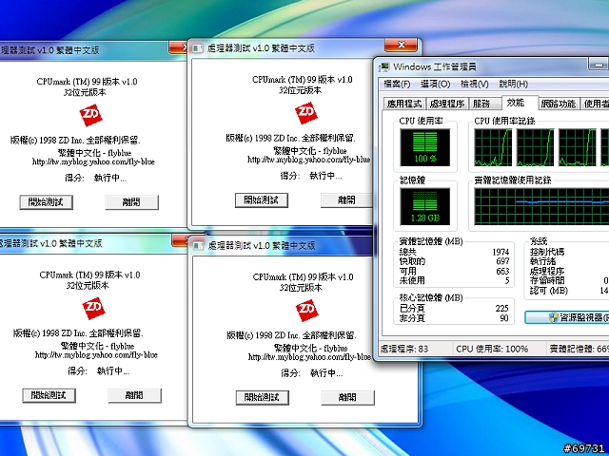Click the 32位元版本 text in upper-right CPUmark window

coord(301,90)
